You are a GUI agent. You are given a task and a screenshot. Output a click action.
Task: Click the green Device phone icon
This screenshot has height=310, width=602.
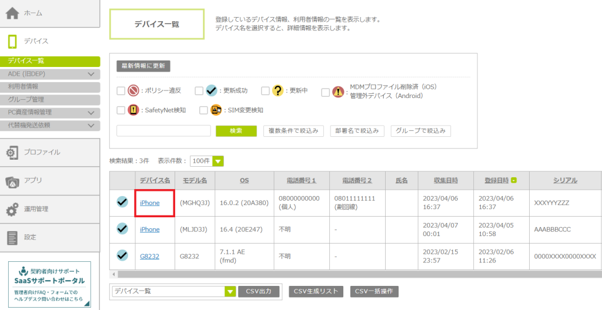tap(12, 41)
